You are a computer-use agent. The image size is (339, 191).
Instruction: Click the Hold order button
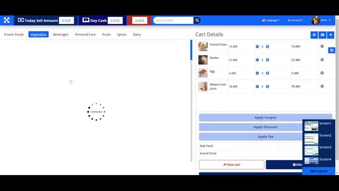(284, 164)
